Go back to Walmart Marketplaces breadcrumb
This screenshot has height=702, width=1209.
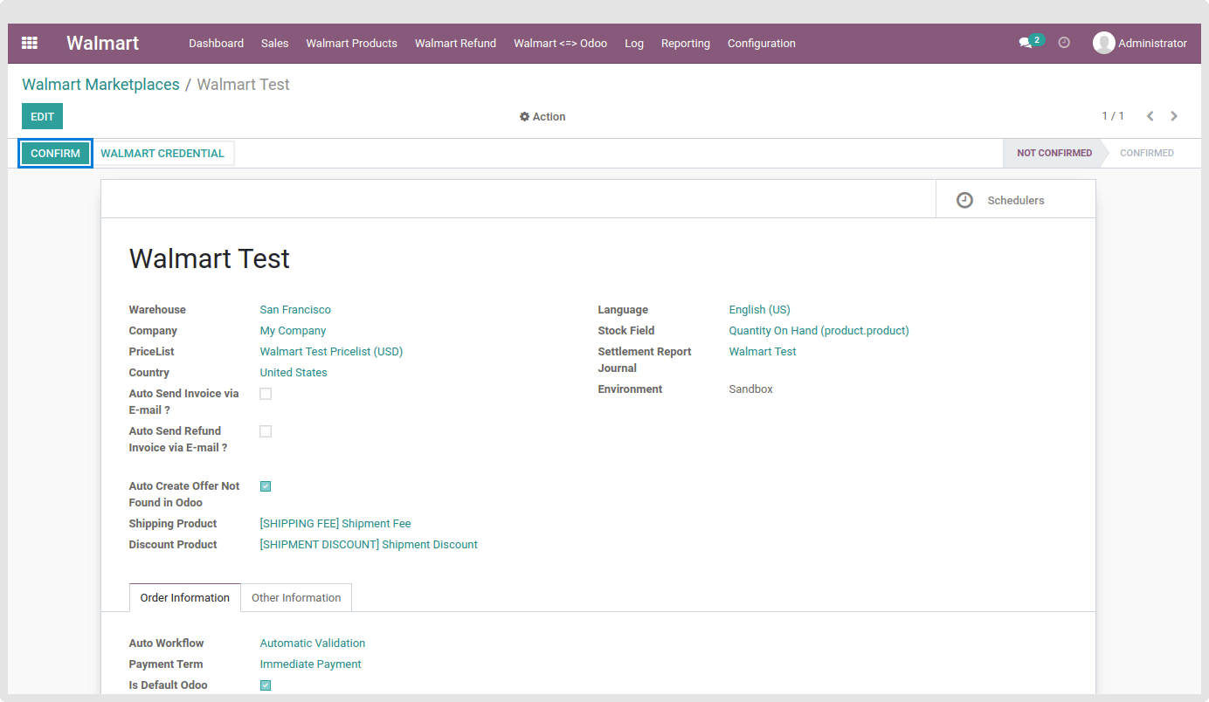pos(100,85)
